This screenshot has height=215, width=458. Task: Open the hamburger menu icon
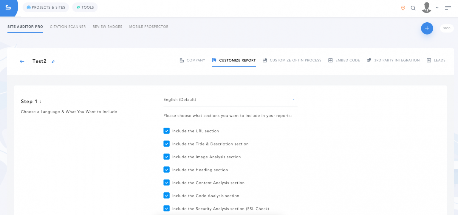click(448, 8)
